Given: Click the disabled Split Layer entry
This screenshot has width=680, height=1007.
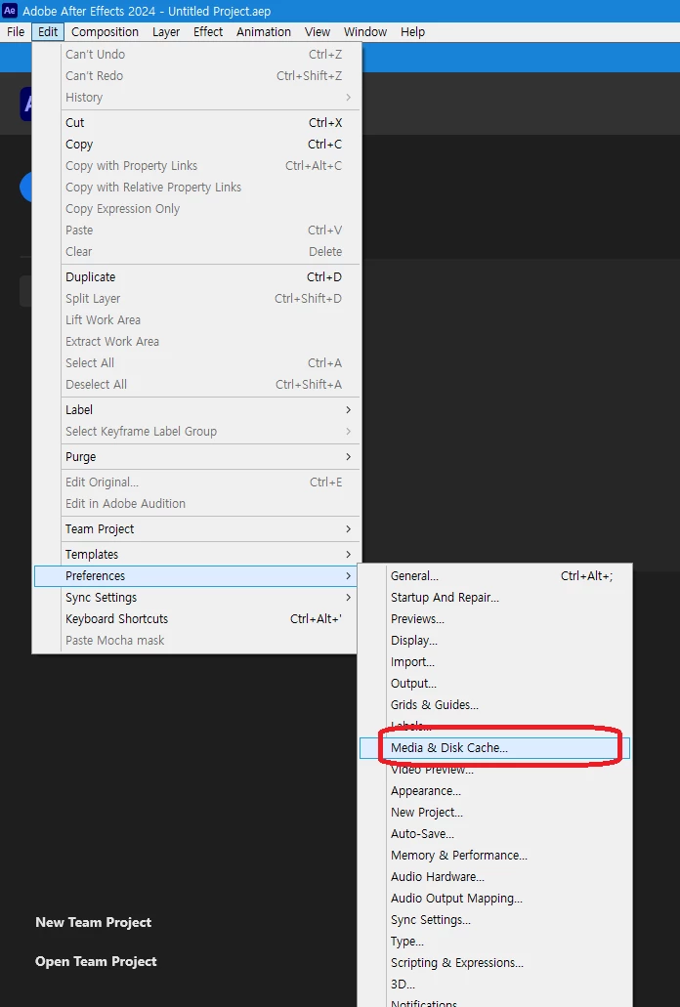Looking at the screenshot, I should click(x=196, y=299).
